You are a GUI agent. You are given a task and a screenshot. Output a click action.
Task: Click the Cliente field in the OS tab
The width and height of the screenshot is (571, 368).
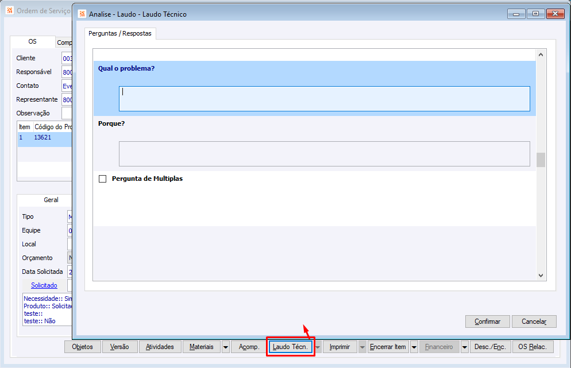[67, 58]
